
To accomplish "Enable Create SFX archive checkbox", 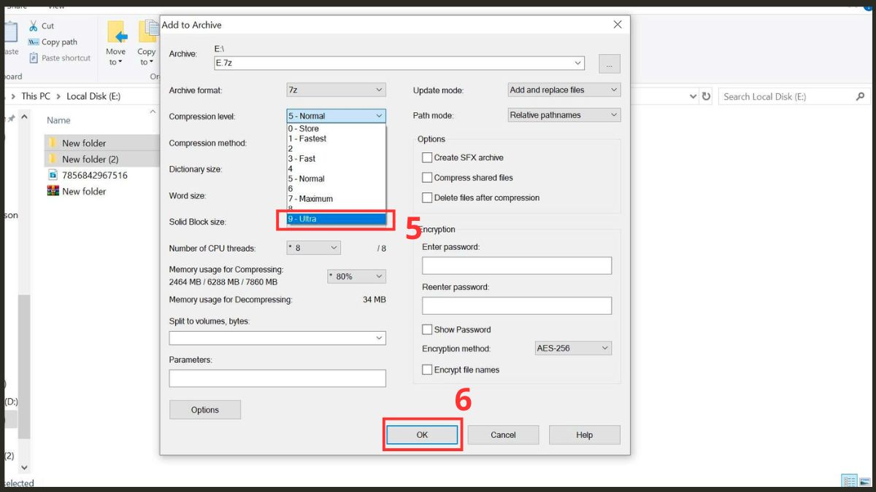I will pos(427,157).
